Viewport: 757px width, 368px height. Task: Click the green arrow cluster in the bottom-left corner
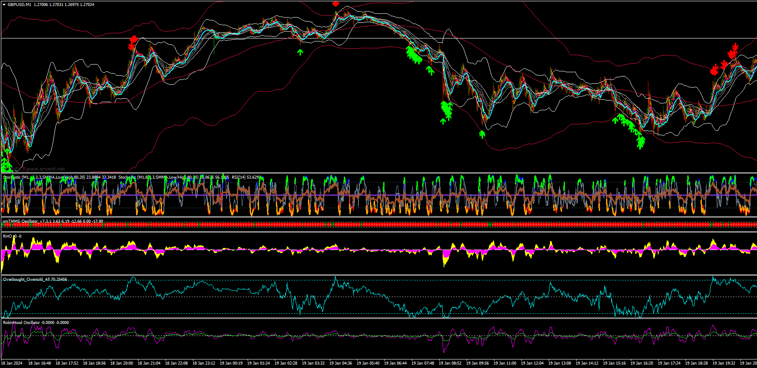tap(6, 160)
